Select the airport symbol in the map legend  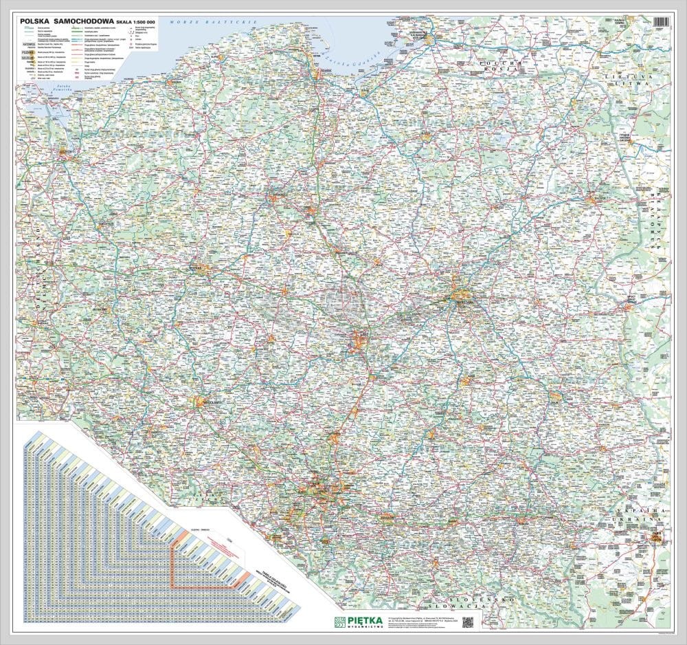point(131,39)
